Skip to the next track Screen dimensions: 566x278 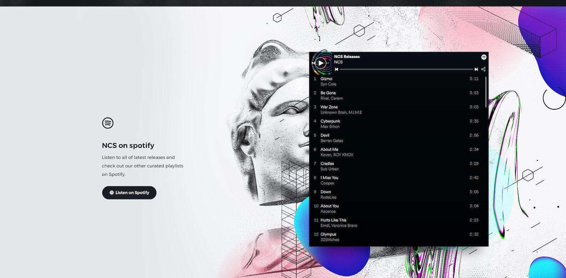(x=476, y=69)
